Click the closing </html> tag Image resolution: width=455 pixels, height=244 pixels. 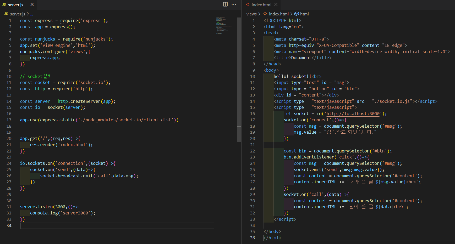pyautogui.click(x=272, y=238)
